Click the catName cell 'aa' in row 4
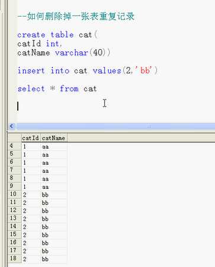The image size is (215, 267). tap(53, 147)
